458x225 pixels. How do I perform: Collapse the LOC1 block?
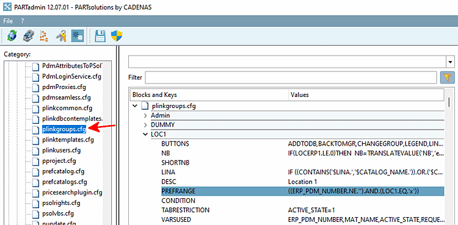(x=145, y=135)
